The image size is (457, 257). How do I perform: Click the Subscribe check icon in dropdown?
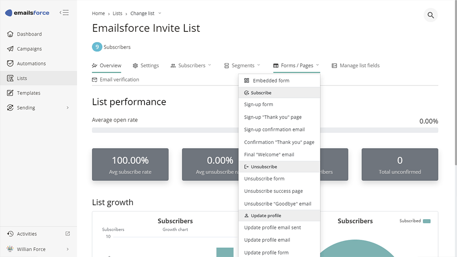click(247, 93)
